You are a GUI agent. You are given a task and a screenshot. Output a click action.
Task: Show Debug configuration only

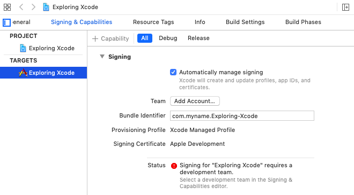click(168, 38)
